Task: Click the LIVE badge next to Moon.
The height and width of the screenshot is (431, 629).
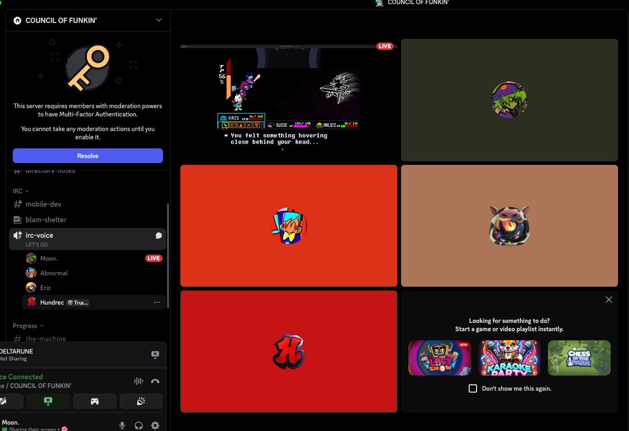Action: point(154,258)
